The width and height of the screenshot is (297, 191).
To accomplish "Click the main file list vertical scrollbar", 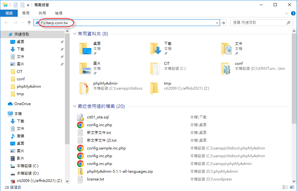I will (294, 93).
